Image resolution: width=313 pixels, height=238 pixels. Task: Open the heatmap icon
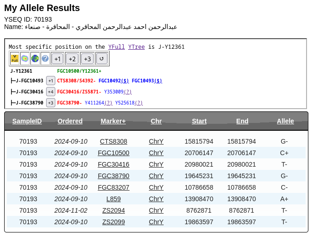click(25, 58)
